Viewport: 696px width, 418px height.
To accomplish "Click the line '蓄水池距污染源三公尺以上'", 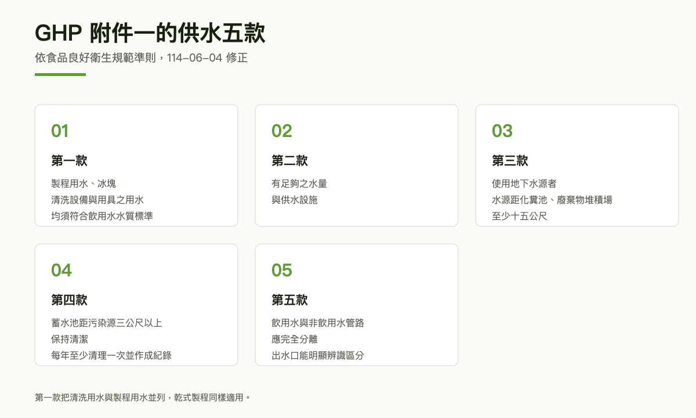I will click(x=107, y=323).
